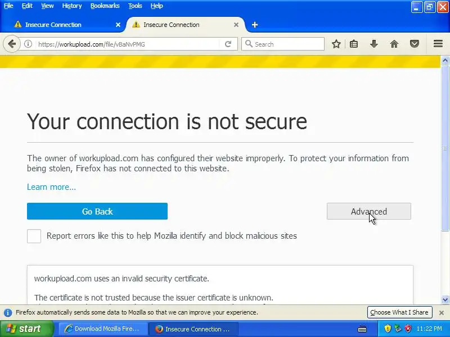Click Choose What I Share button

[x=399, y=312]
